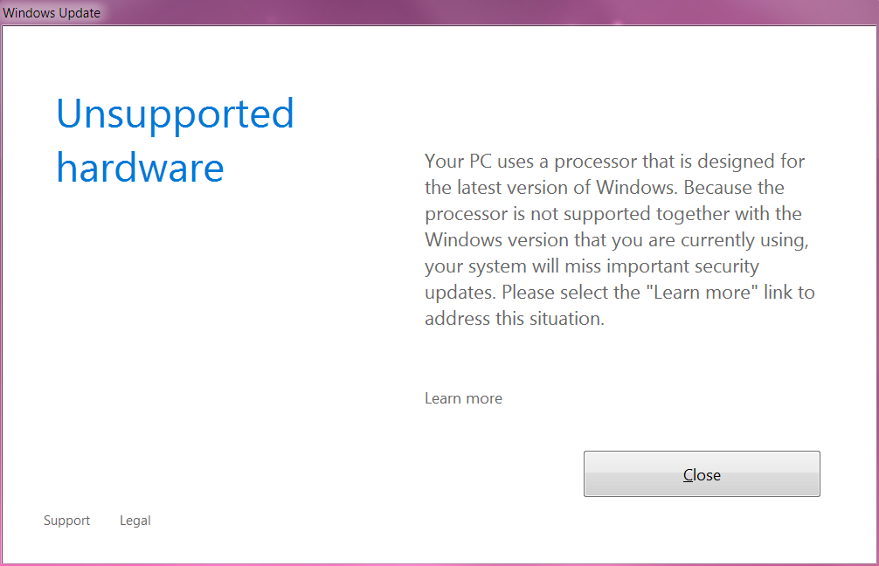Click the Close button
The image size is (879, 566).
pyautogui.click(x=702, y=473)
